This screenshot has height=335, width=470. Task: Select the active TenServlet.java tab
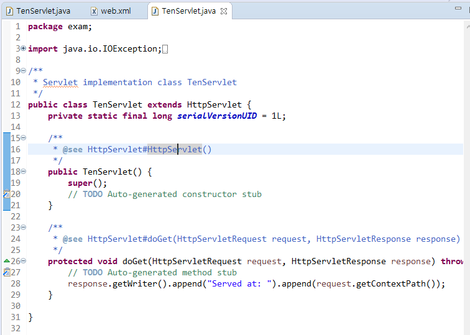(188, 11)
